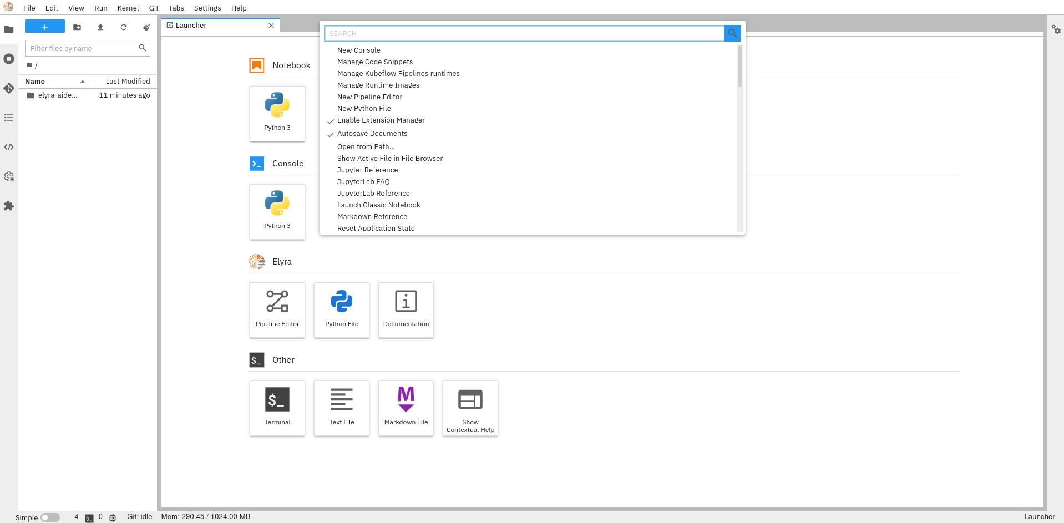Click the command palette scrollbar
The width and height of the screenshot is (1064, 523).
coord(740,66)
